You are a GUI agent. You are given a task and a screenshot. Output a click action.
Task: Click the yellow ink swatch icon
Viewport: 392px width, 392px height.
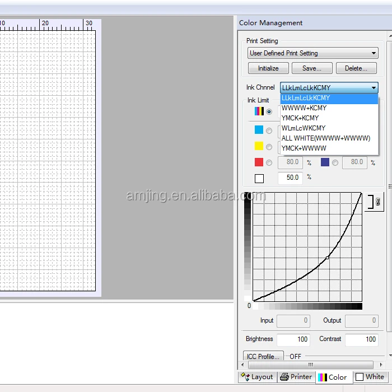pos(259,146)
